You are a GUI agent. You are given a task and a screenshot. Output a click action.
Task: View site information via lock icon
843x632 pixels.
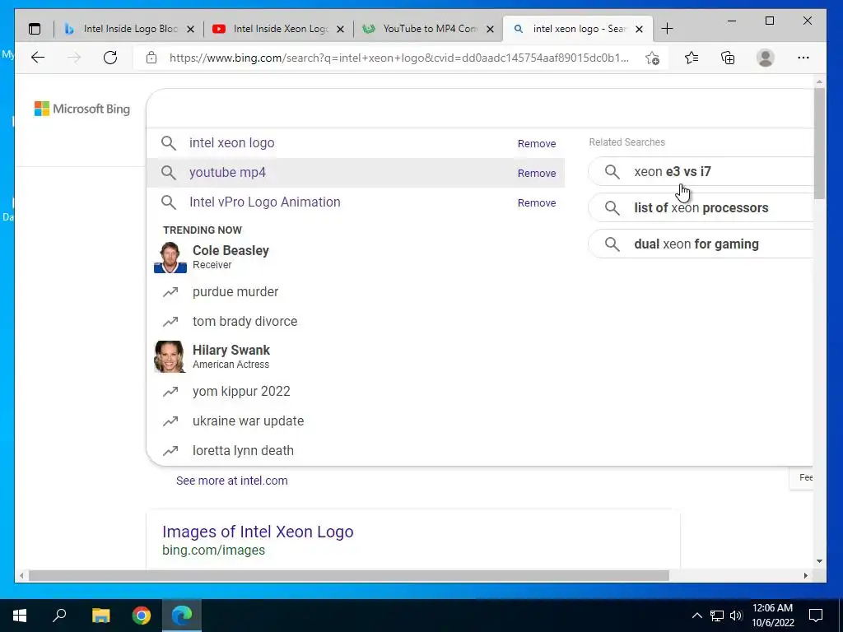click(x=151, y=58)
